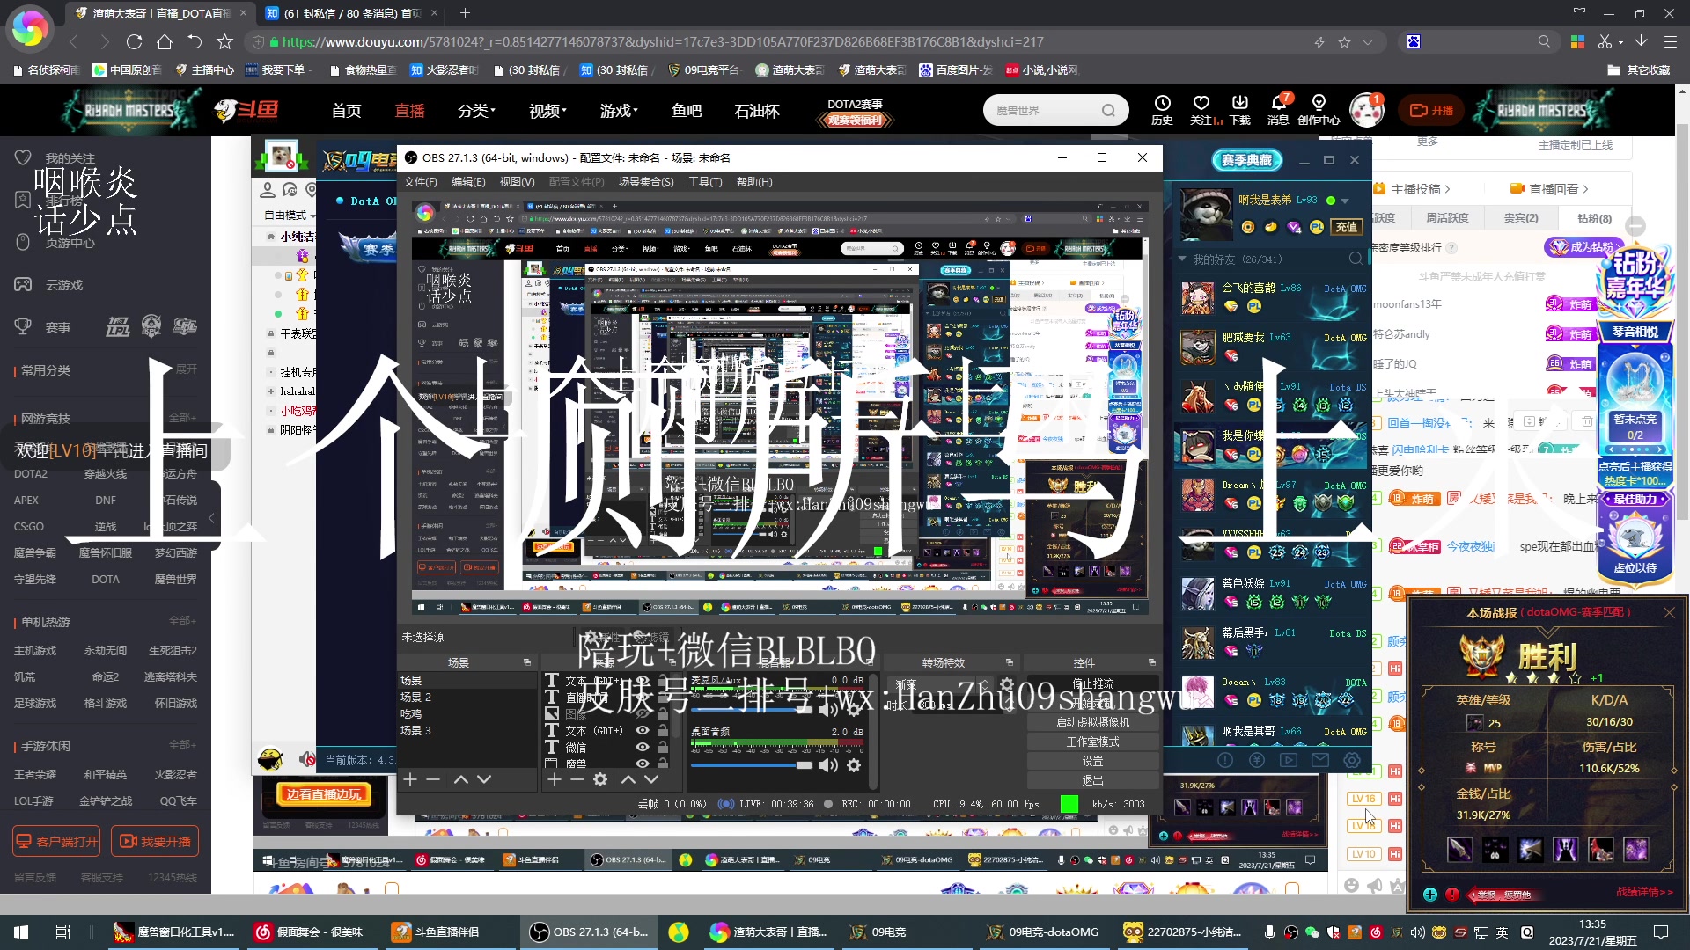Click 退出 button in OBS controls
Viewport: 1690px width, 950px height.
coord(1092,780)
